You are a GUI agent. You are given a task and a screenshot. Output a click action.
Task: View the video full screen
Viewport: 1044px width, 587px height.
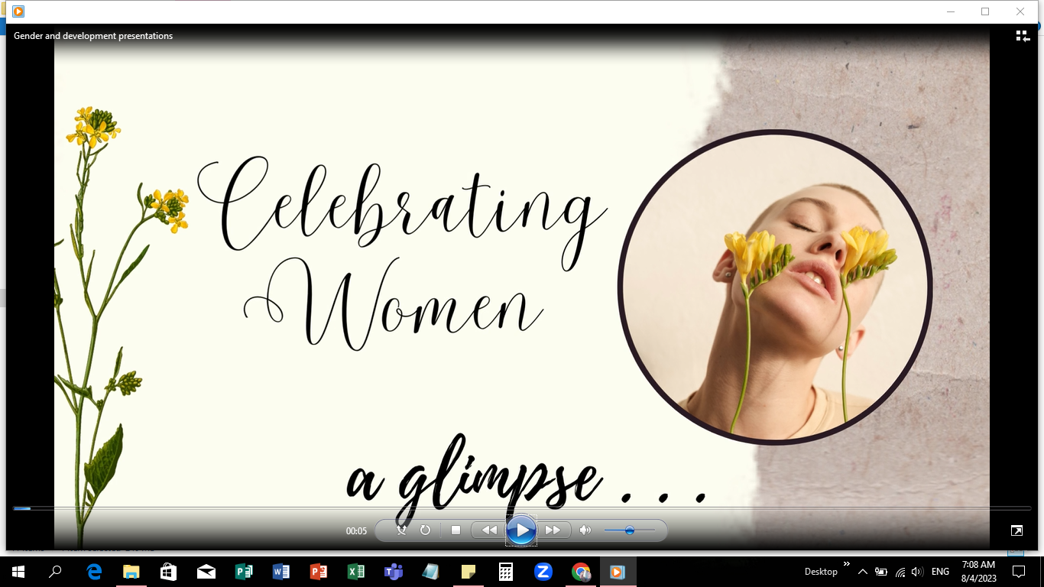1016,530
